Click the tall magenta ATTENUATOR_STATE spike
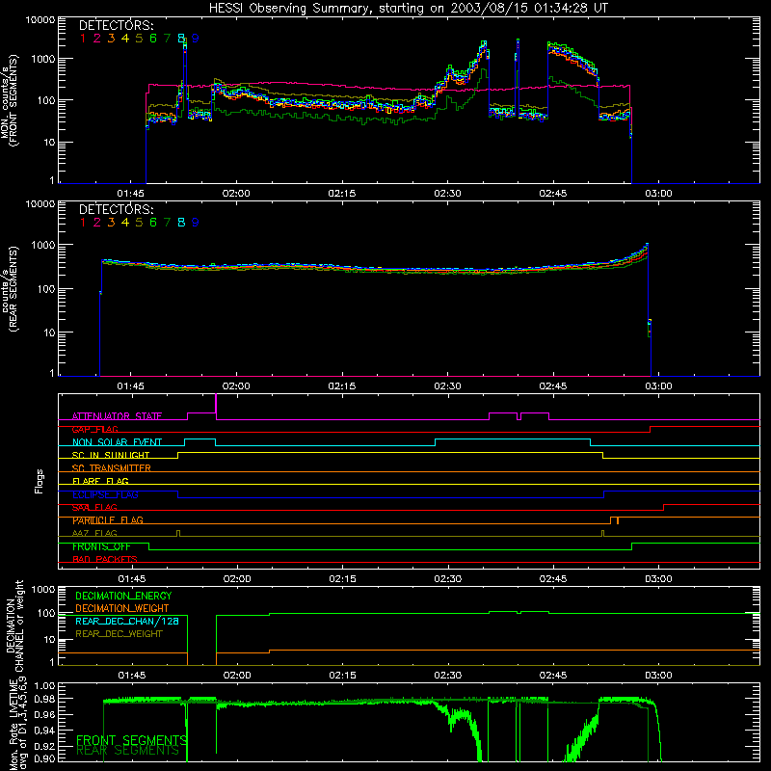The image size is (771, 771). point(216,406)
